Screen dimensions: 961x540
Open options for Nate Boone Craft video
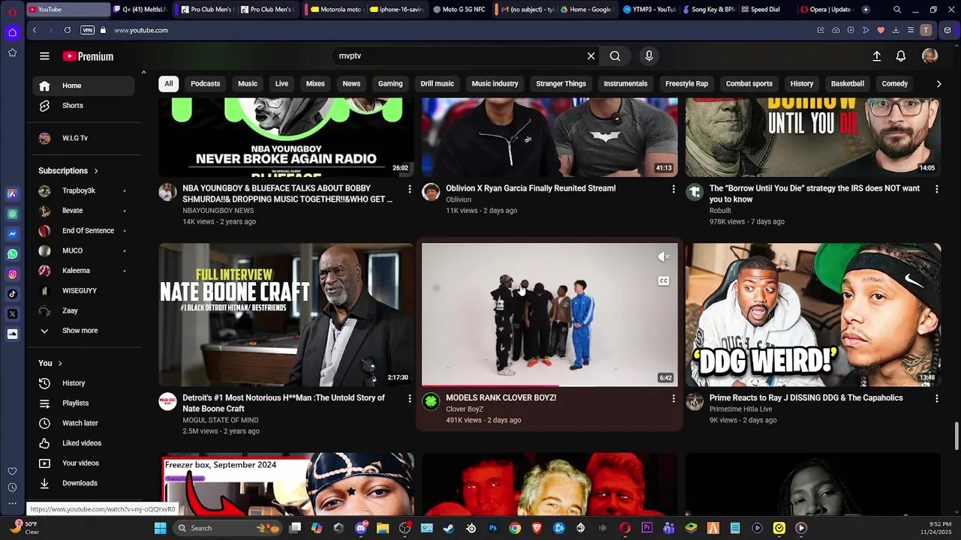(409, 398)
